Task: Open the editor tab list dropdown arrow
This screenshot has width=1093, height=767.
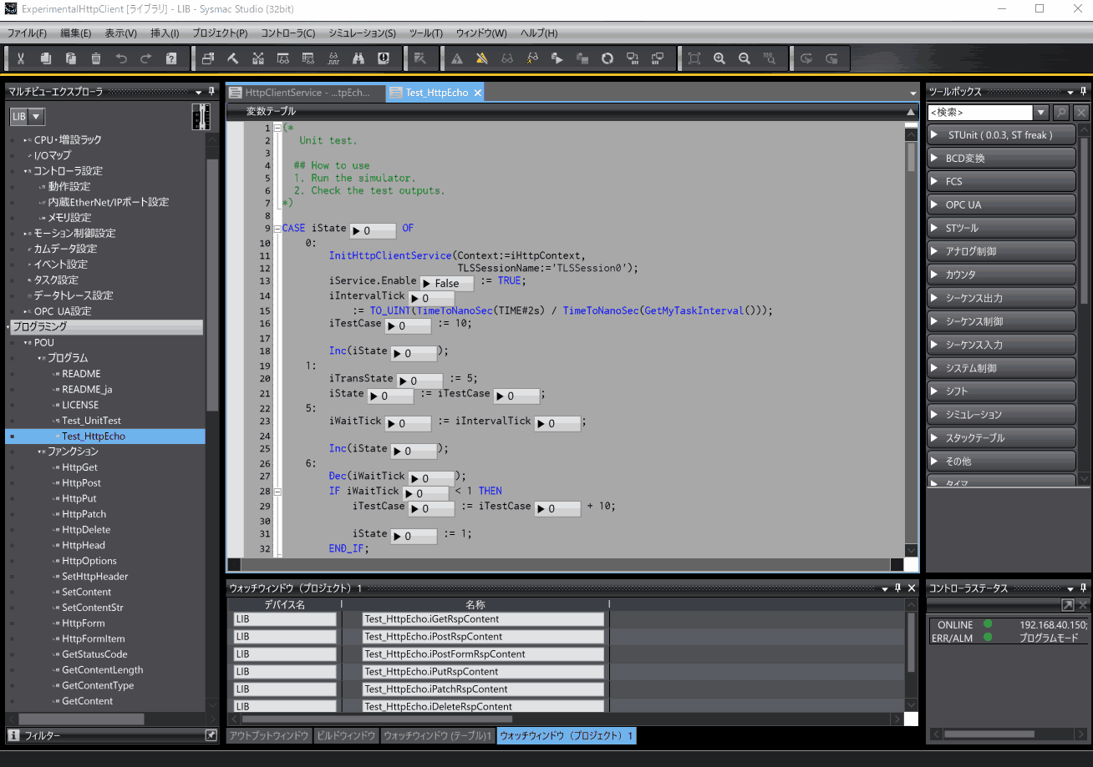Action: 913,93
